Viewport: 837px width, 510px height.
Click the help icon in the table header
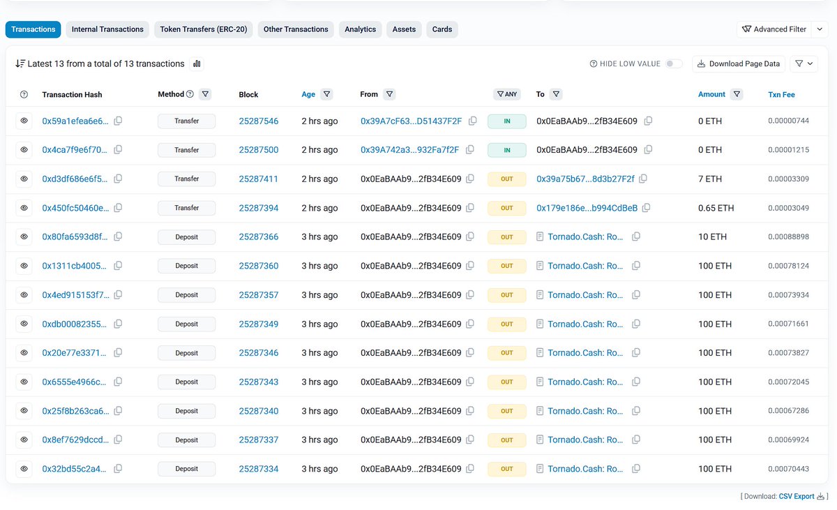(24, 94)
